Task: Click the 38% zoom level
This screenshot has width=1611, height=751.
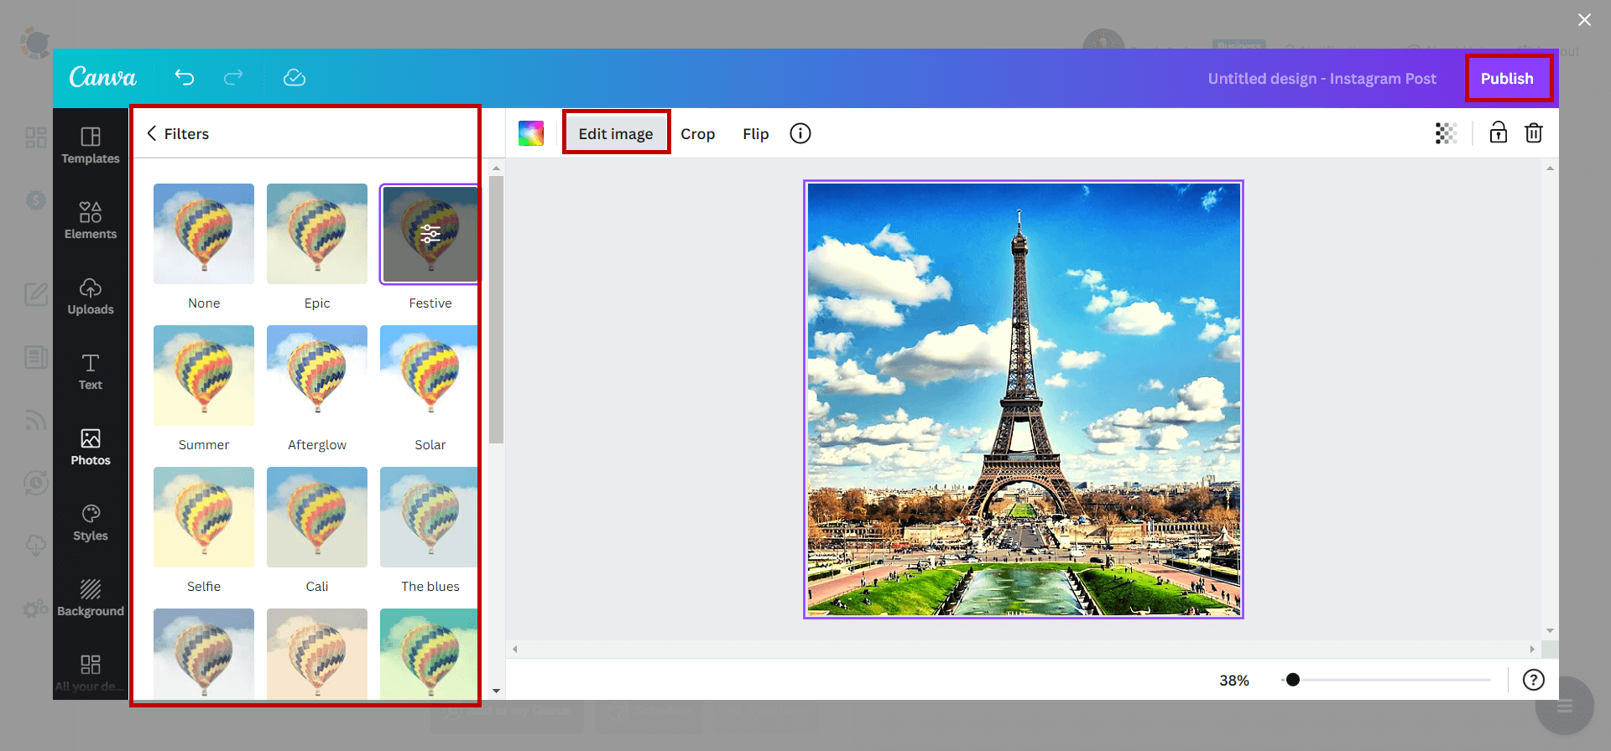Action: pos(1234,681)
